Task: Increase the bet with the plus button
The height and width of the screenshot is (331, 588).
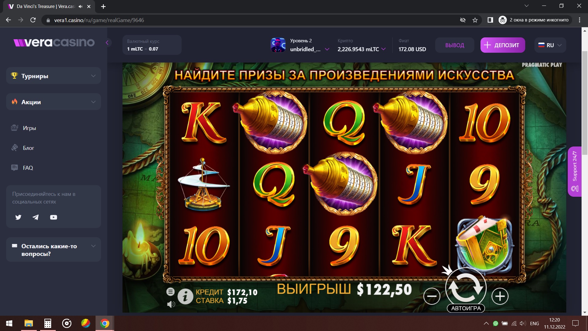Action: point(500,296)
